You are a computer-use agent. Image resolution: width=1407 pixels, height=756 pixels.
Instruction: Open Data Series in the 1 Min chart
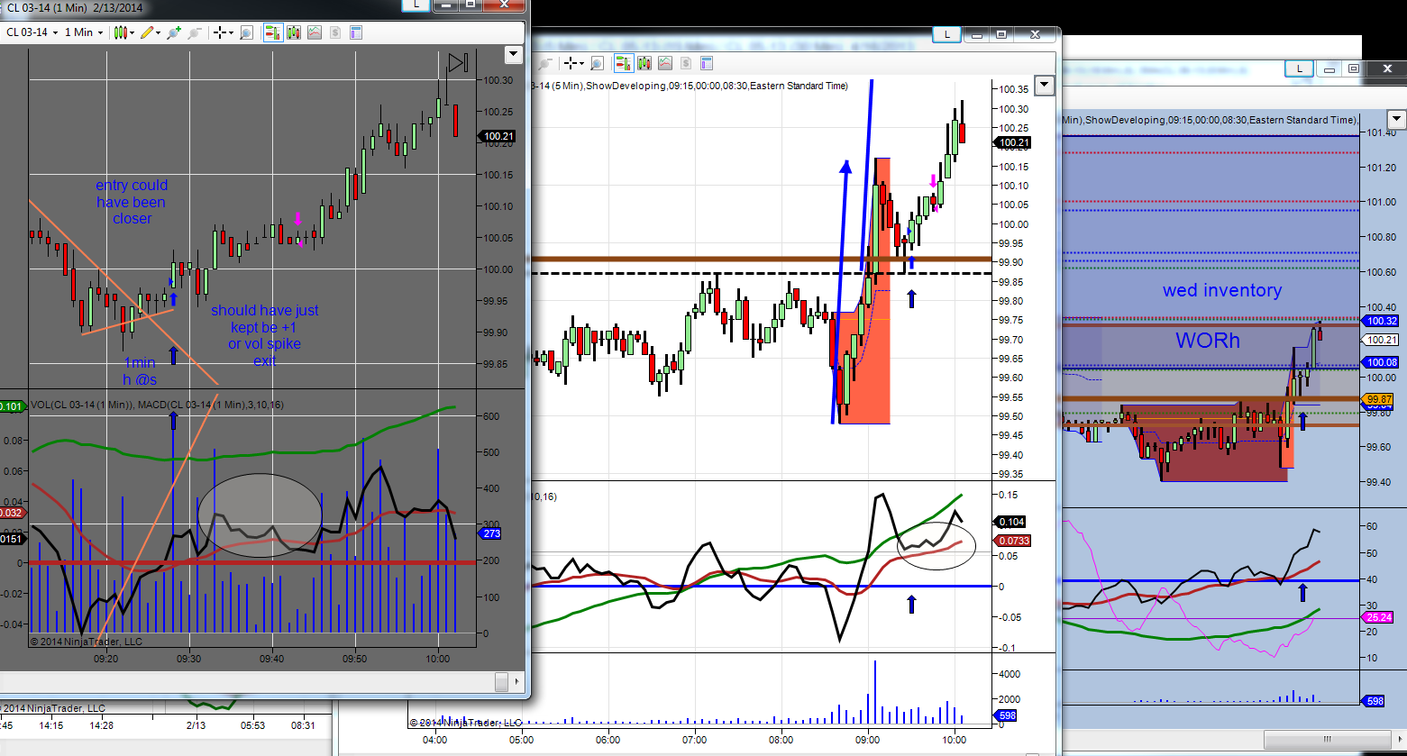point(293,32)
